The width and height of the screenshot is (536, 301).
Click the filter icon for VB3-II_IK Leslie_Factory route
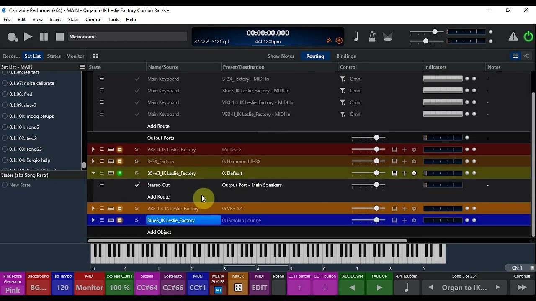343,114
